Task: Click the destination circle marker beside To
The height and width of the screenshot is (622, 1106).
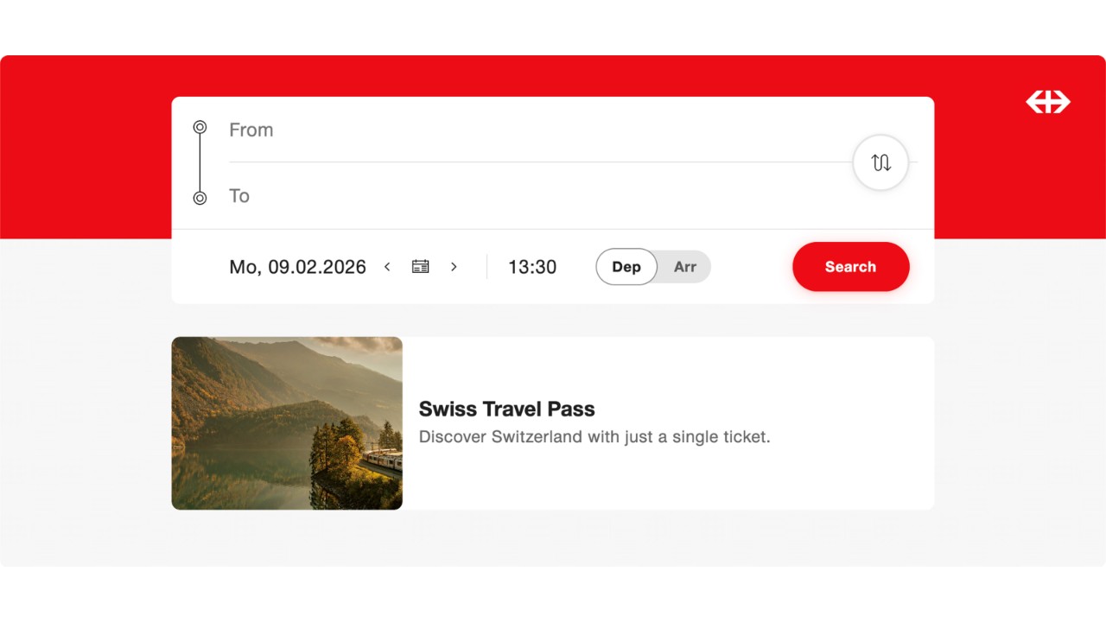Action: coord(200,198)
